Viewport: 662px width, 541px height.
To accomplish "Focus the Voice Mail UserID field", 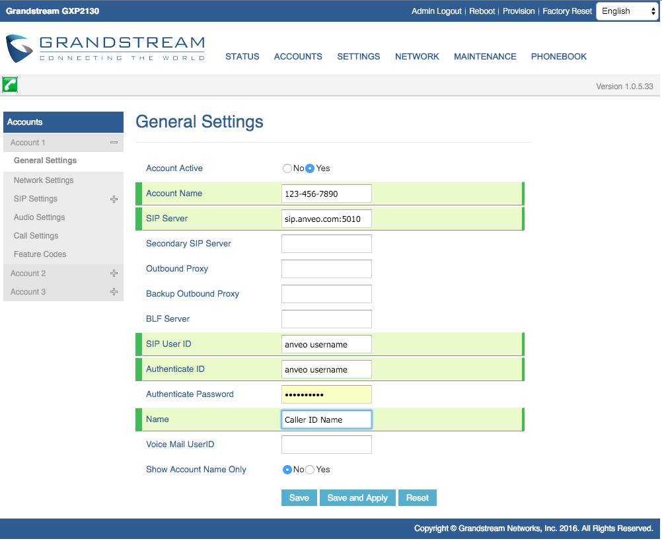I will point(326,445).
